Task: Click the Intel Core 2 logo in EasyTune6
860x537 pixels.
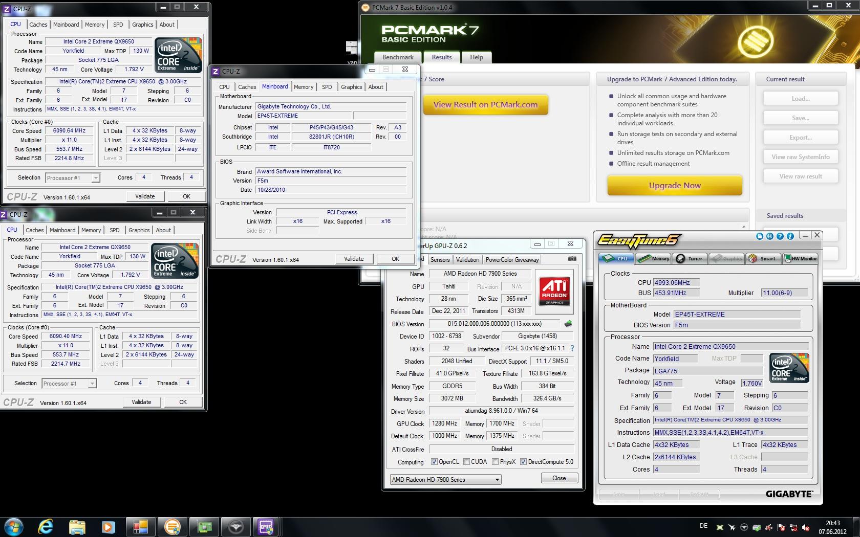Action: pos(789,367)
